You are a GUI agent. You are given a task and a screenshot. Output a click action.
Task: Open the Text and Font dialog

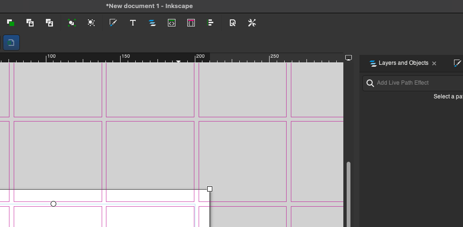click(x=133, y=23)
